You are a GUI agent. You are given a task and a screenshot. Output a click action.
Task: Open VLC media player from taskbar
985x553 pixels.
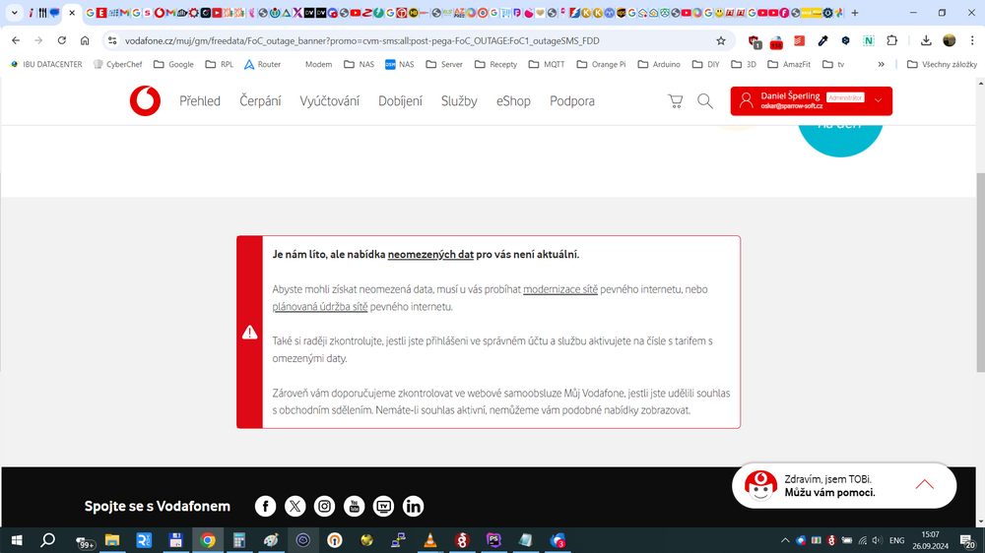click(430, 540)
